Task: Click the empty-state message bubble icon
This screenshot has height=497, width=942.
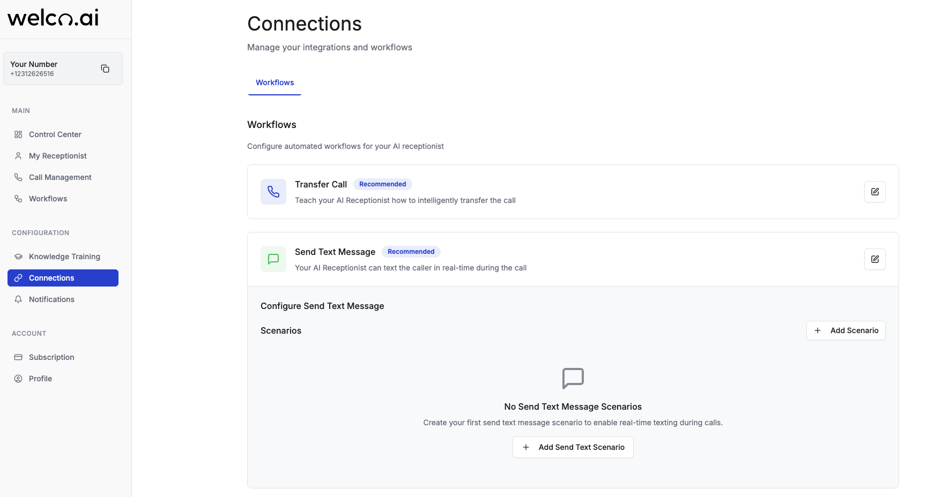Action: [573, 379]
